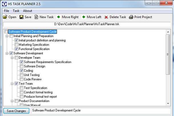Click the Open folder icon
Screen dimensions: 174x116
tap(5, 17)
